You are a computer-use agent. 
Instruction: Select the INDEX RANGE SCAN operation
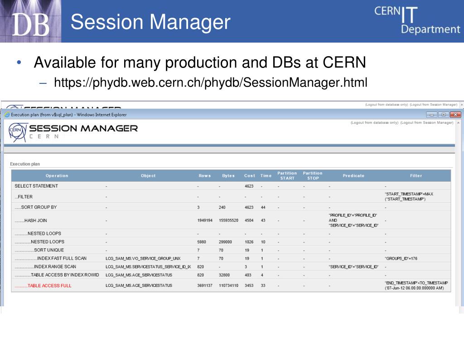(x=45, y=266)
